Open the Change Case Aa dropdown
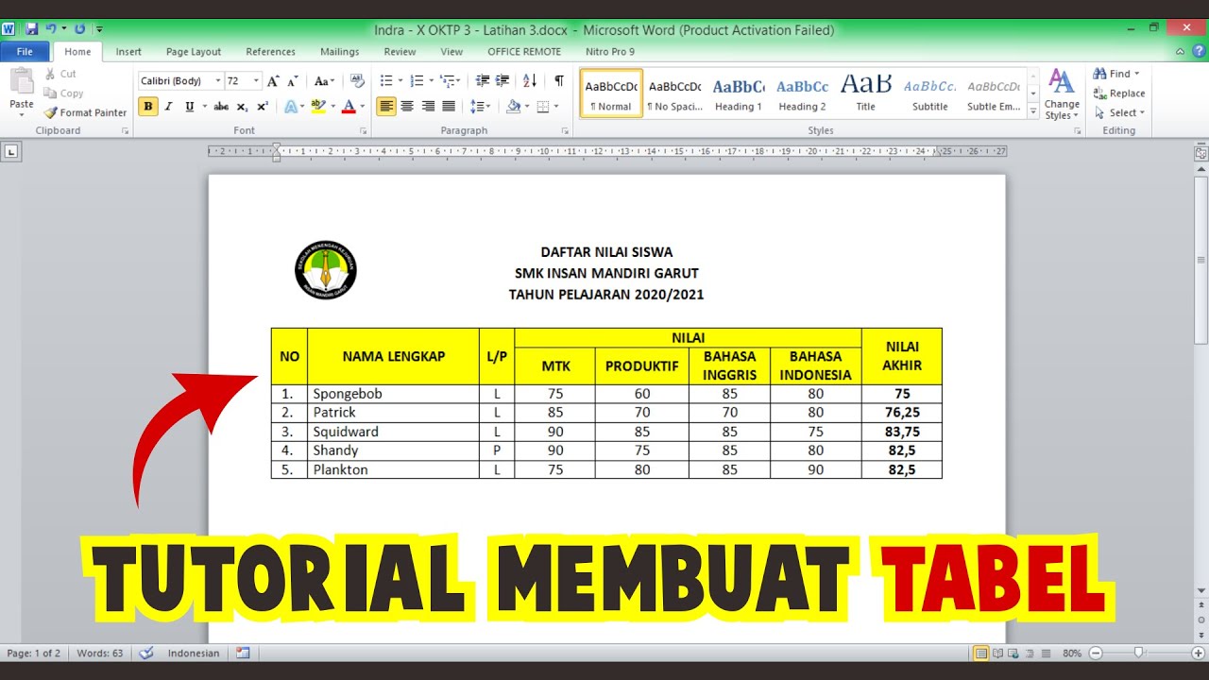This screenshot has height=680, width=1209. 325,81
